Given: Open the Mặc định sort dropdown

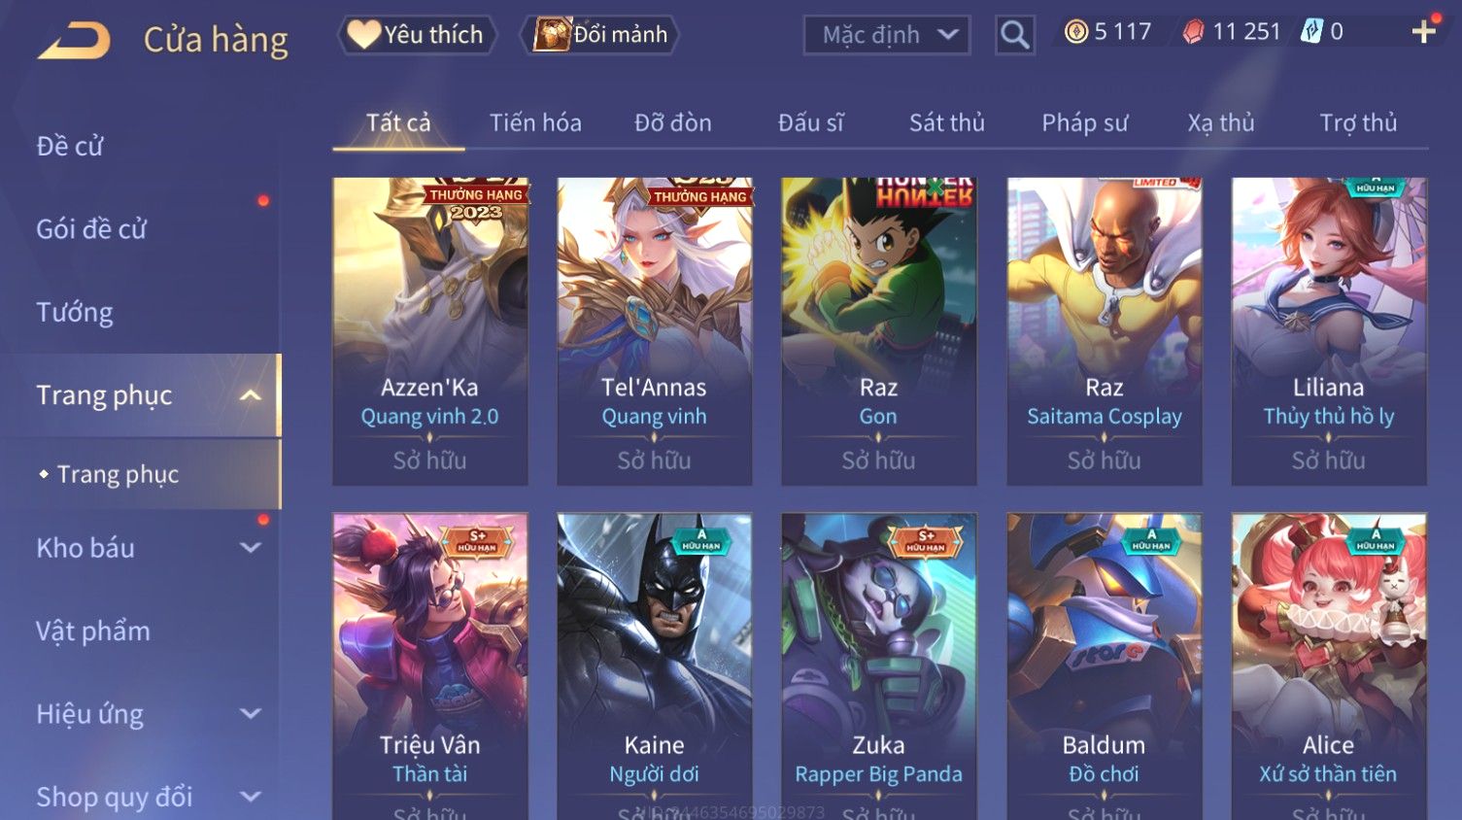Looking at the screenshot, I should coord(887,36).
